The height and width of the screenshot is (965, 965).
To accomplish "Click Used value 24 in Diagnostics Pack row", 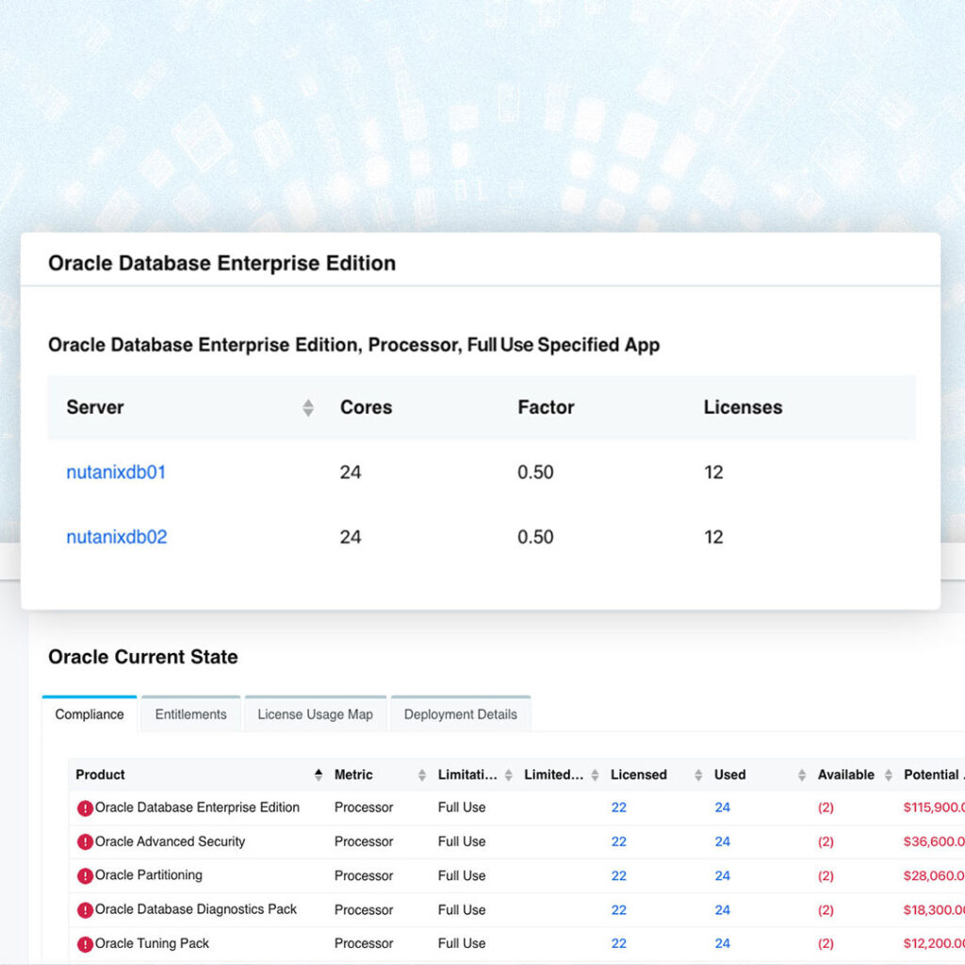I will [x=722, y=909].
